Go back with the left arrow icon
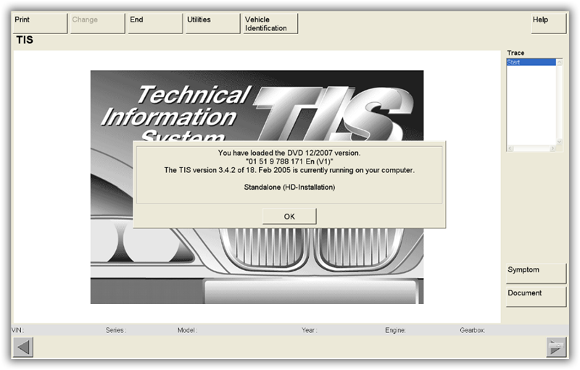This screenshot has height=370, width=580. coord(23,347)
